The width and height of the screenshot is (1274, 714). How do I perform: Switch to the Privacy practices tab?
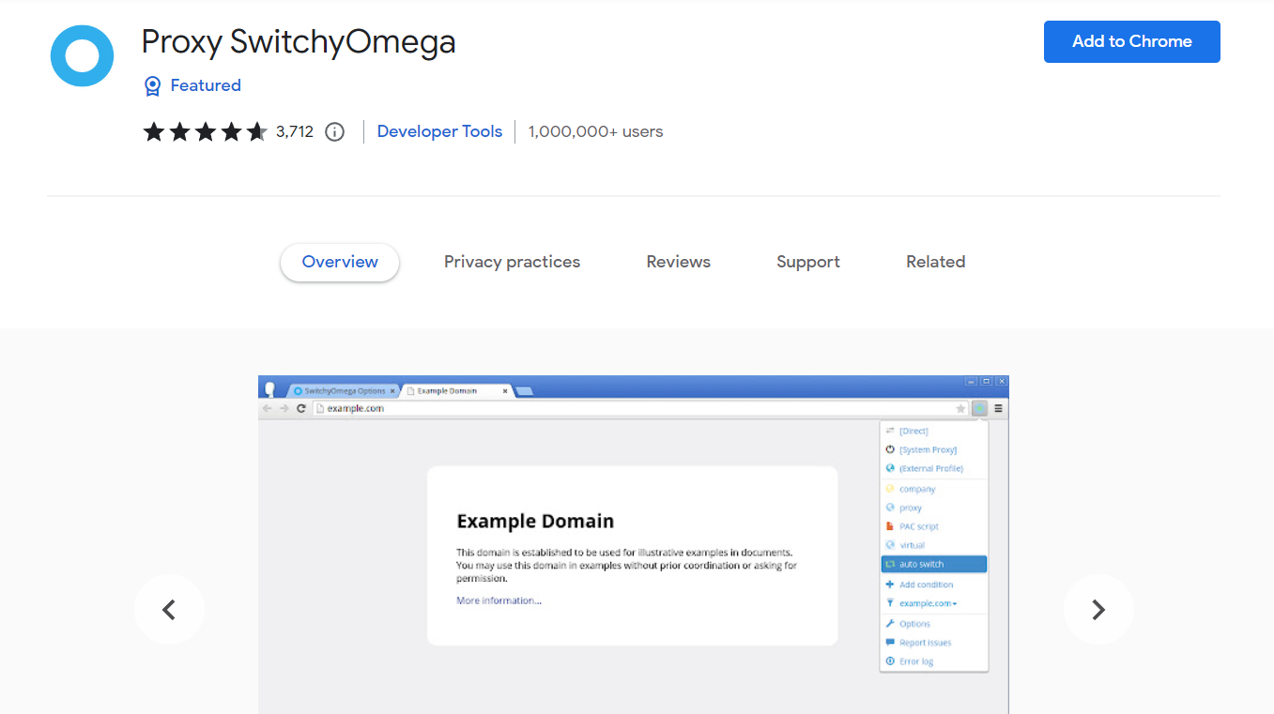pos(512,262)
